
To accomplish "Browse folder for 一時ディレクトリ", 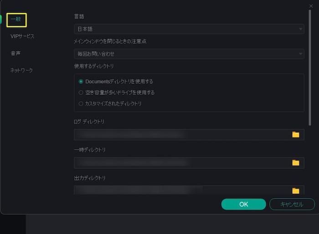I will (x=296, y=163).
